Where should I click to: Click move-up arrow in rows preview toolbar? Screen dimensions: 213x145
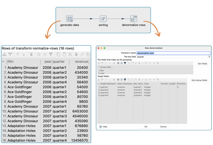click(x=18, y=54)
